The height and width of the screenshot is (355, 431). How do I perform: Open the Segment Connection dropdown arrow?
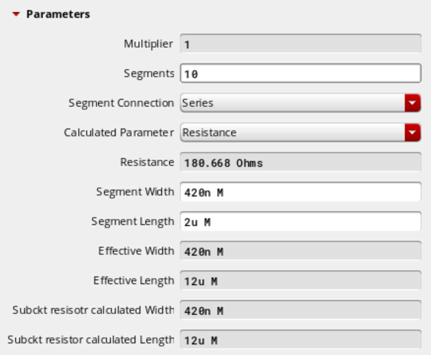point(413,103)
